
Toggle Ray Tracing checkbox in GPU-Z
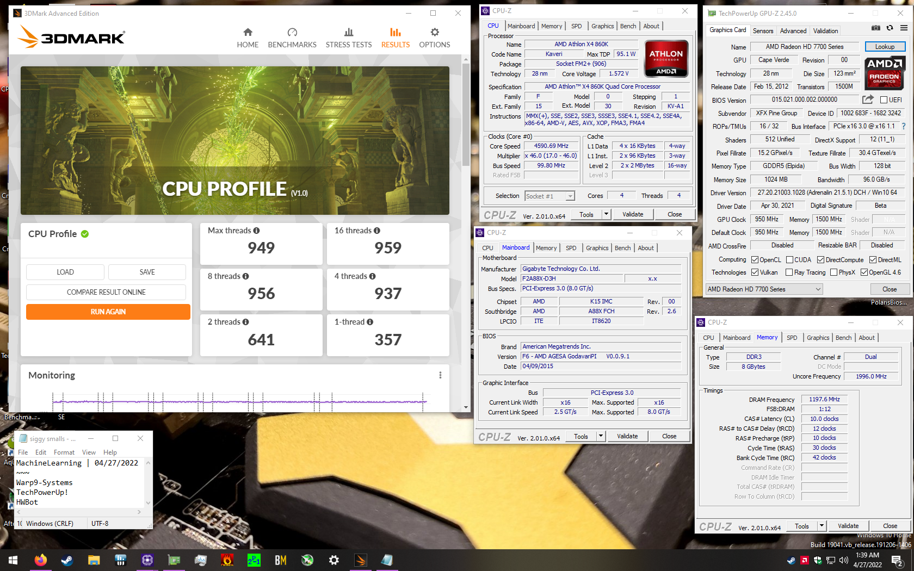[x=789, y=272]
